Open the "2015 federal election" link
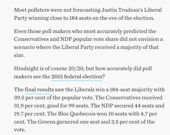This screenshot has height=135, width=170. coord(76,76)
